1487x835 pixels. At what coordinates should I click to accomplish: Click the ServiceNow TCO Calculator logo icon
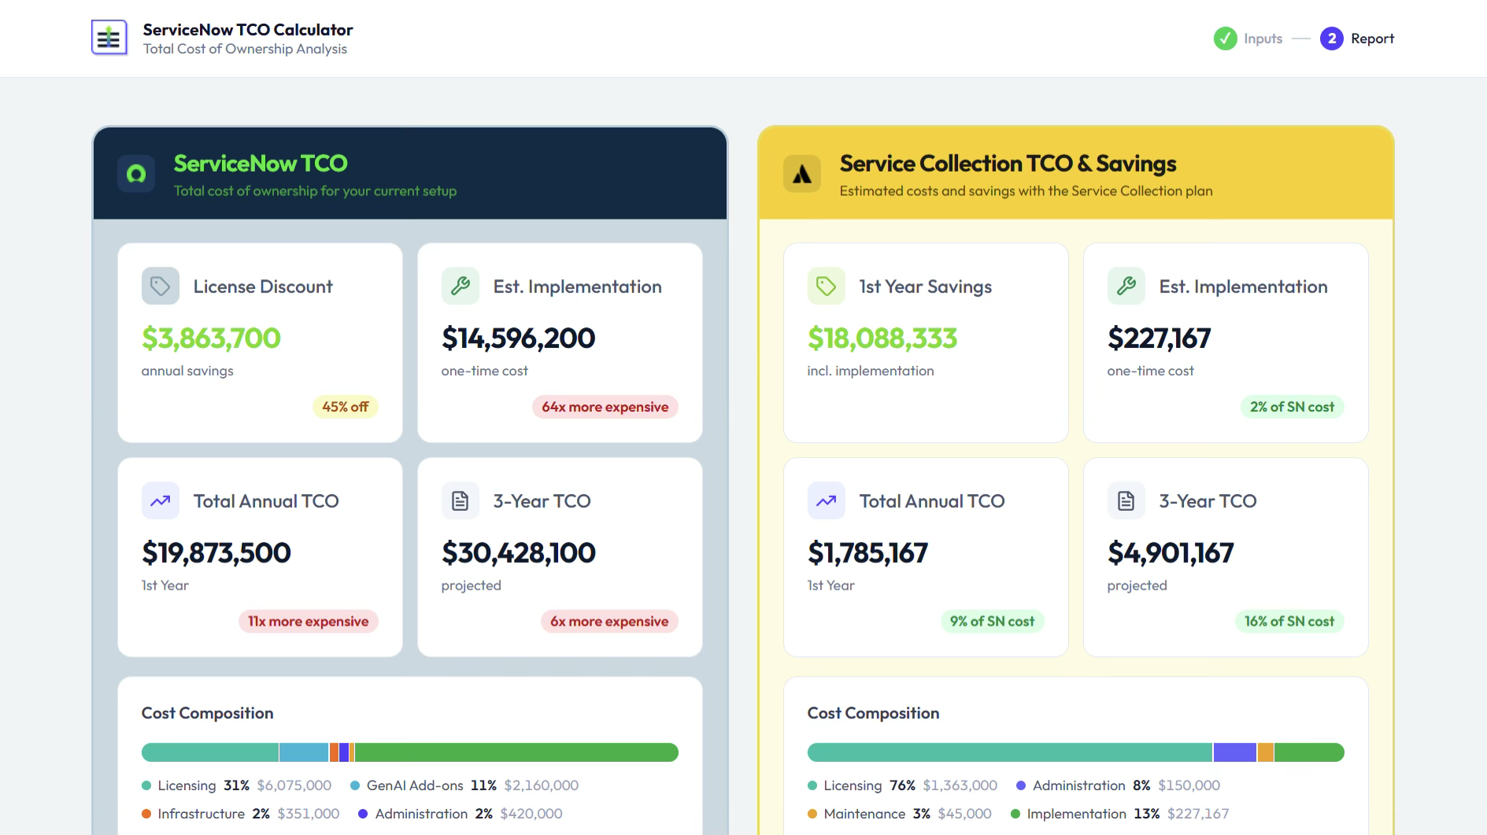coord(109,38)
